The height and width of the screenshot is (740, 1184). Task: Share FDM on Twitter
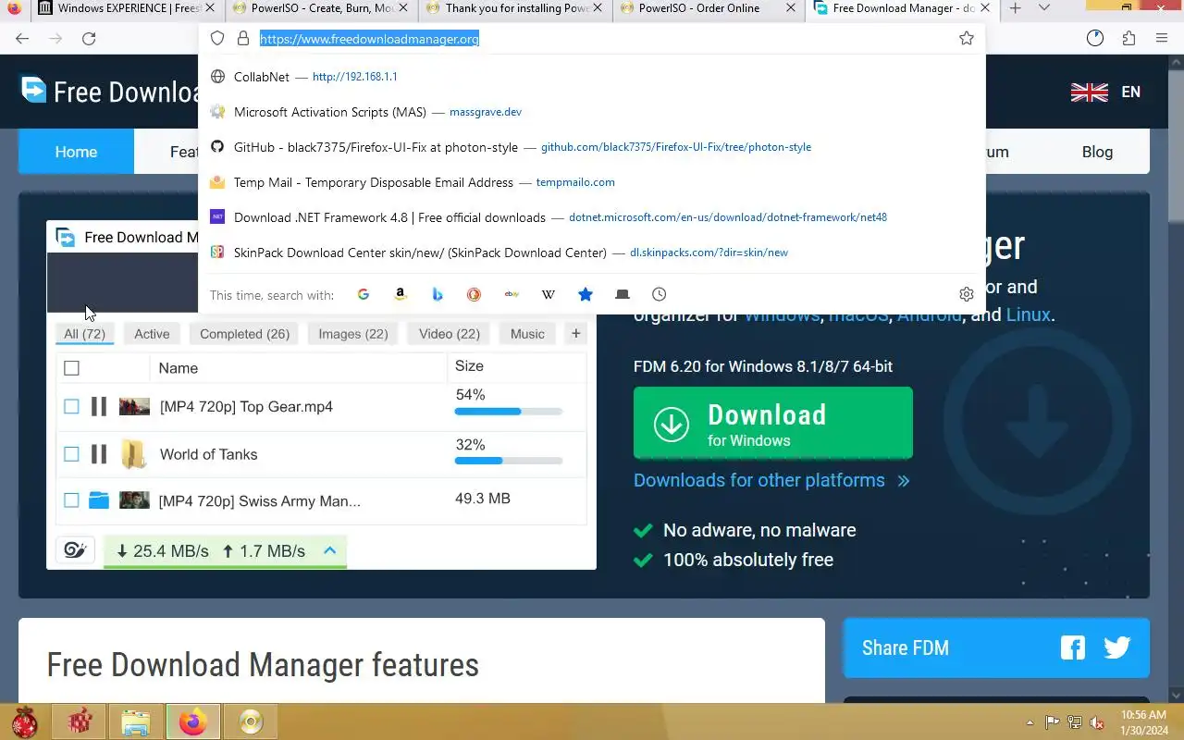(1117, 647)
